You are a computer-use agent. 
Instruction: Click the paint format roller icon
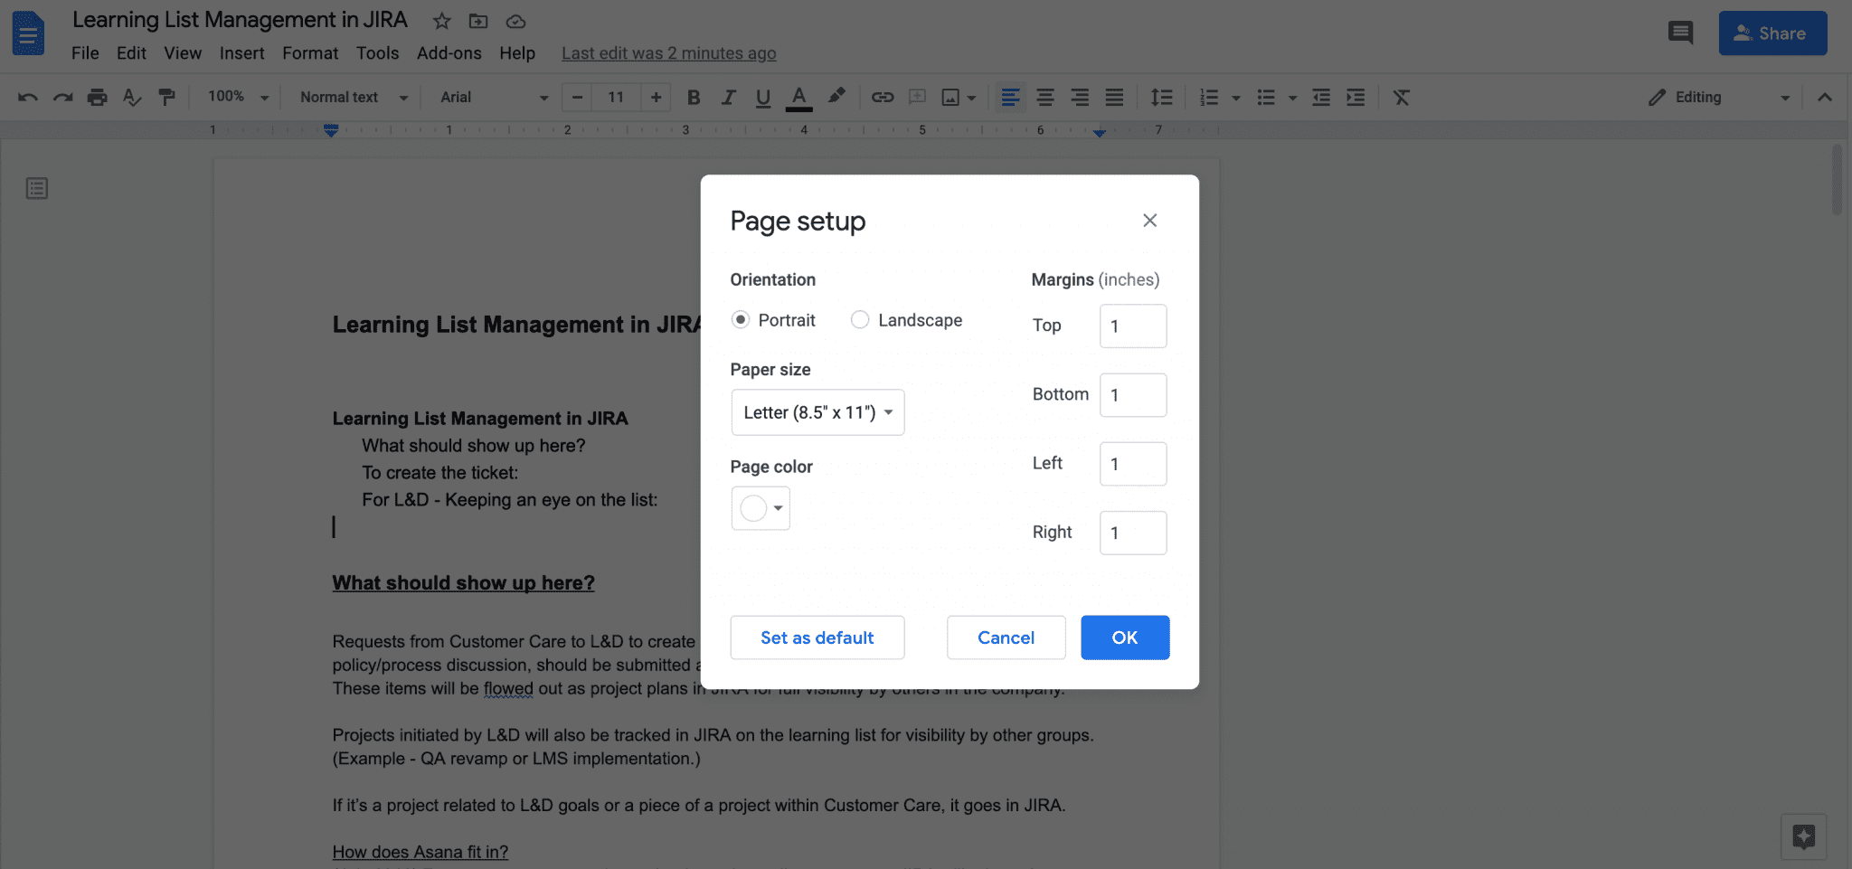click(x=166, y=98)
